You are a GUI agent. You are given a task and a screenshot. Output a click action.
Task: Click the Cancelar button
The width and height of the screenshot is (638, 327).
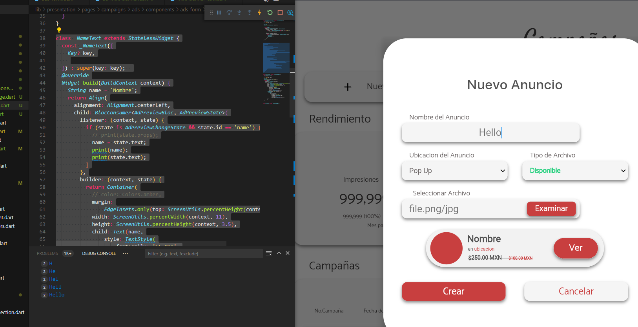pyautogui.click(x=576, y=291)
